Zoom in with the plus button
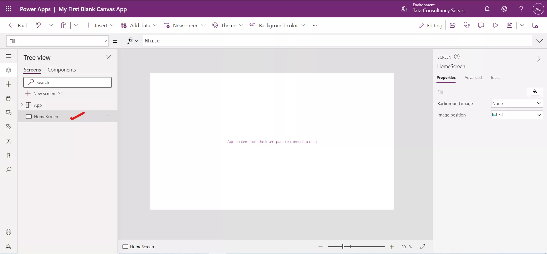 click(392, 247)
